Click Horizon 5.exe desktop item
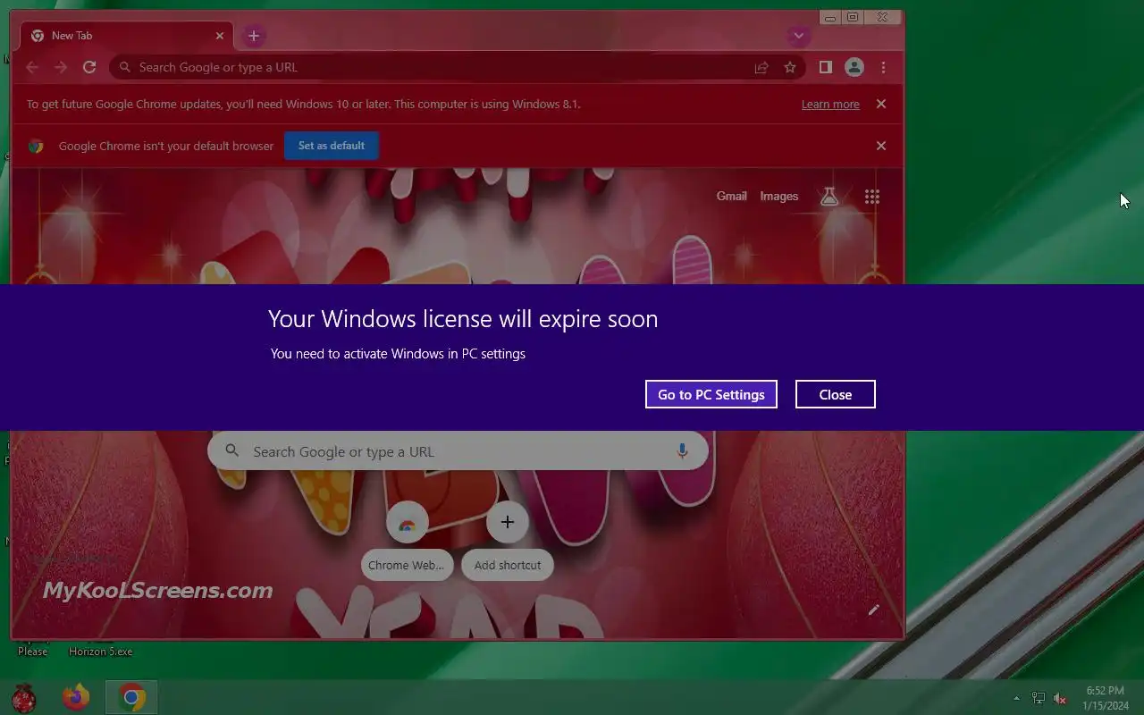Viewport: 1144px width, 715px height. point(100,652)
